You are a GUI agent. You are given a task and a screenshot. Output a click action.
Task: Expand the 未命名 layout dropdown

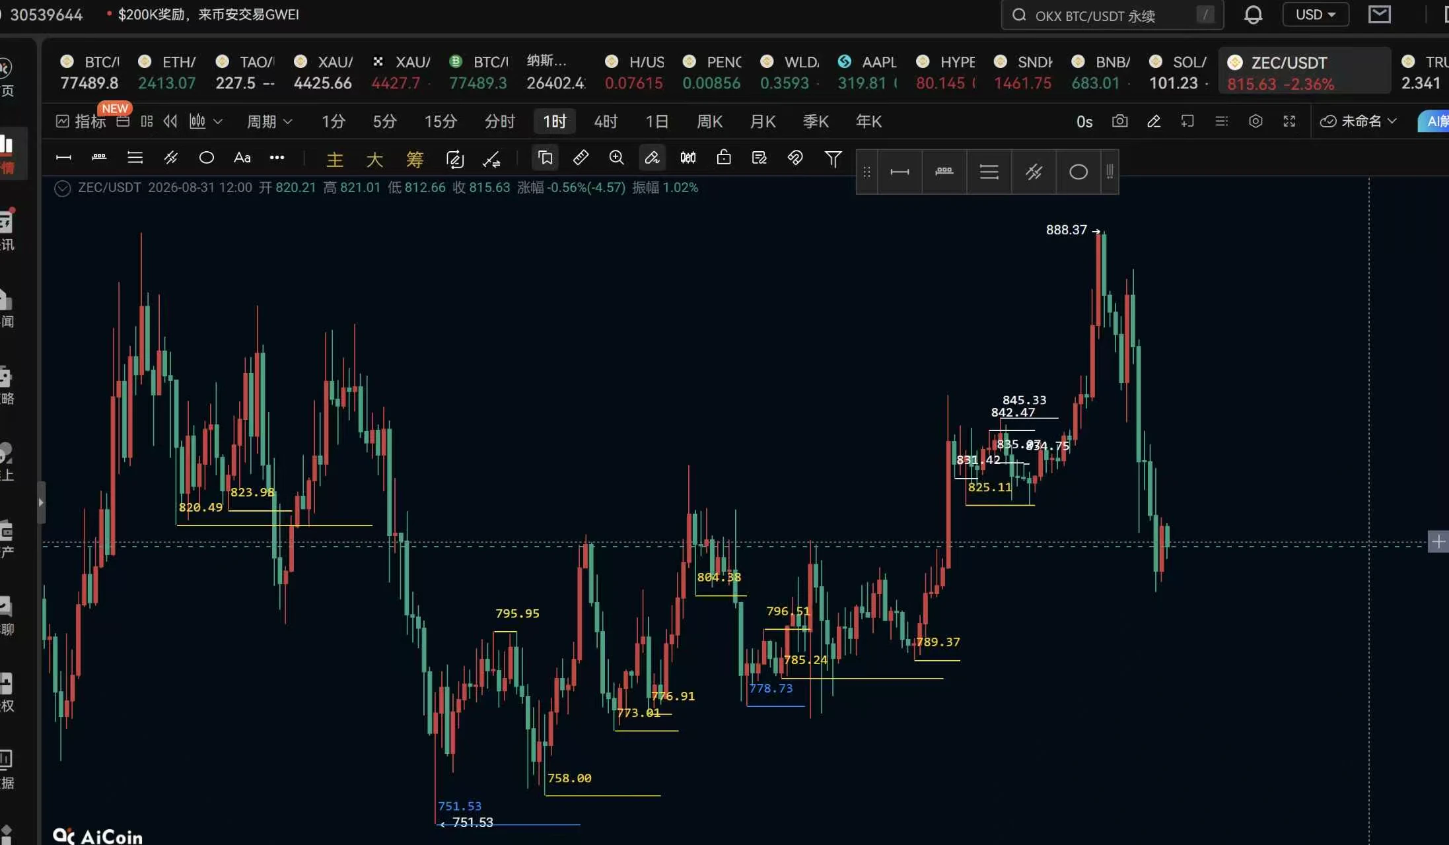tap(1358, 121)
